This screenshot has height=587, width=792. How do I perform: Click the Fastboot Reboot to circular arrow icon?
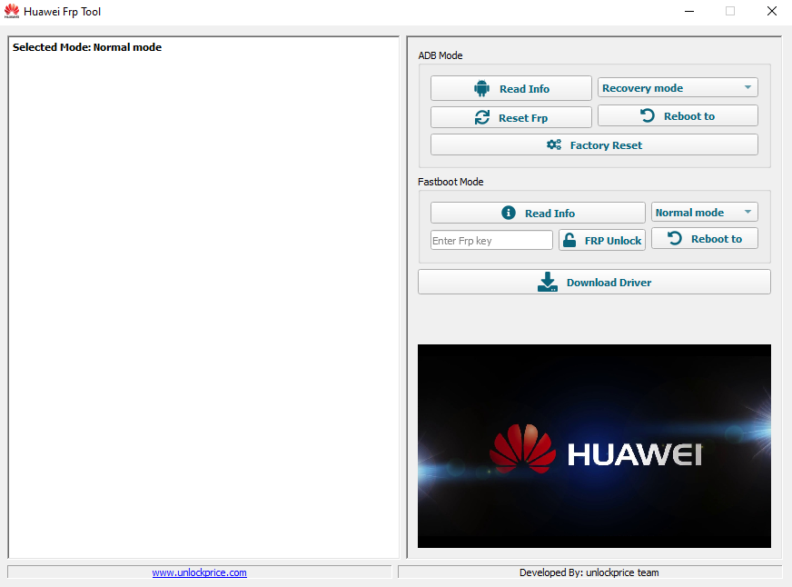(674, 238)
